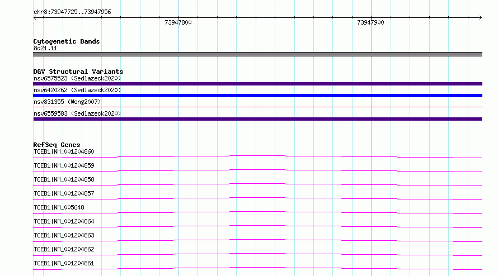Open transcript TCEB1|NM_001204859
Screen dimensions: 498x276
click(64, 165)
